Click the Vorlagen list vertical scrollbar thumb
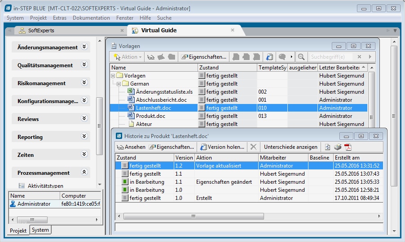This screenshot has width=405, height=242. (x=371, y=99)
